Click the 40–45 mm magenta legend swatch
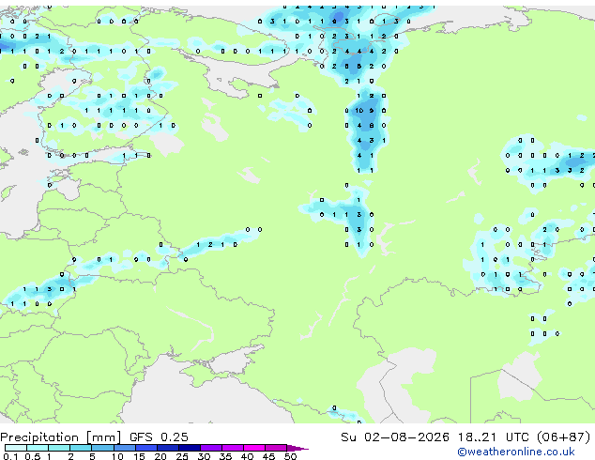 point(254,448)
